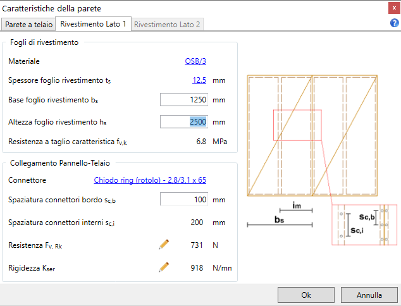Switch to the Parete a telaio tab
Viewport: 401px width, 306px height.
[28, 25]
